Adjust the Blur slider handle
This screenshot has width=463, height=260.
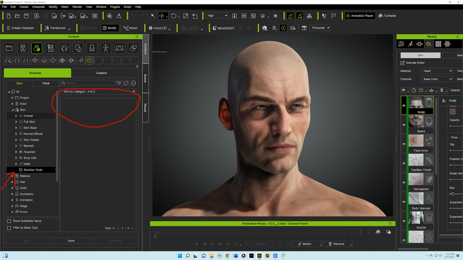coord(452,194)
